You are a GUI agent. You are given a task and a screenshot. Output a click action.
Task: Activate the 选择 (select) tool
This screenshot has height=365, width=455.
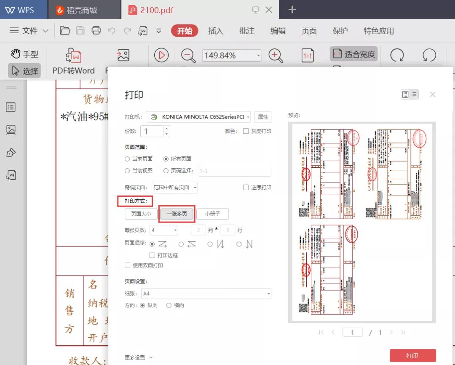[24, 71]
